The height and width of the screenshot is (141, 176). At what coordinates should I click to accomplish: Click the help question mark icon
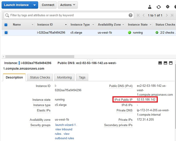click(x=130, y=15)
